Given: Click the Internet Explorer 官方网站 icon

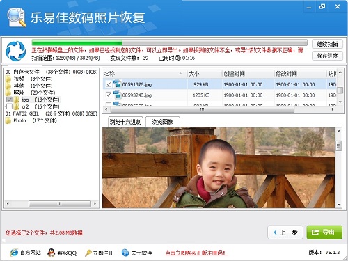Looking at the screenshot, I should 14,253.
